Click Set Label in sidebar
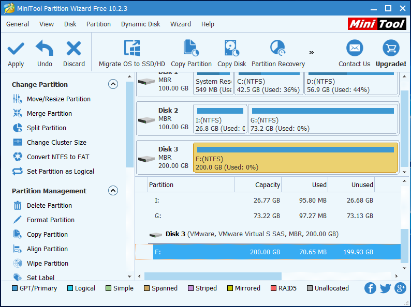This screenshot has width=411, height=307. 33,278
